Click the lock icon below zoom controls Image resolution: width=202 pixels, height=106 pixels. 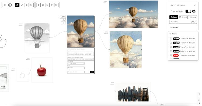[199, 103]
